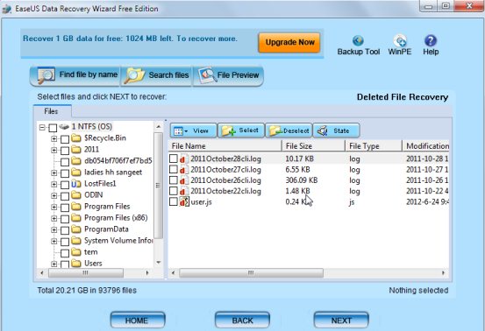
Task: Click the 2011October27cli.log file icon
Action: pos(183,170)
